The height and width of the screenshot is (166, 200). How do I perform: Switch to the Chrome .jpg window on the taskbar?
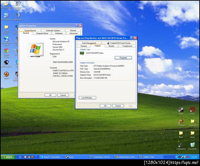point(126,157)
